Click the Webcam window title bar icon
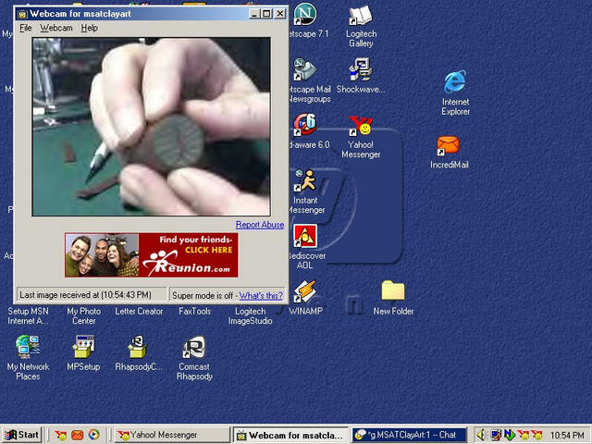592x444 pixels. click(22, 14)
